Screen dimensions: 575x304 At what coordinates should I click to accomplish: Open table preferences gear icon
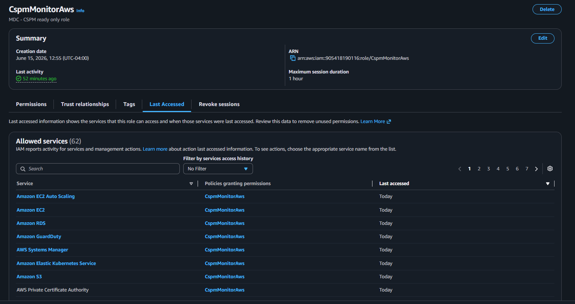click(550, 169)
